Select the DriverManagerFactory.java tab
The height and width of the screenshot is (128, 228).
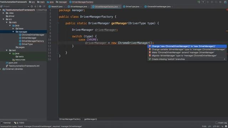pos(106,6)
